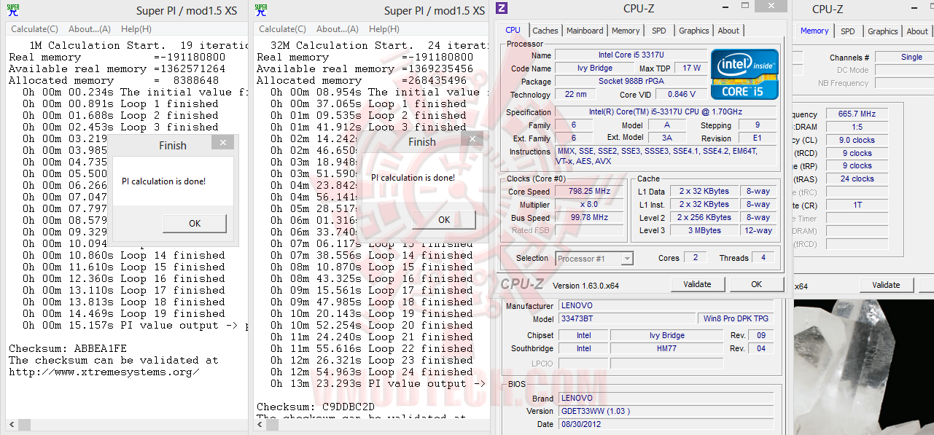Click the Super PI icon in the 1M window title bar
The width and height of the screenshot is (934, 435).
pos(13,9)
